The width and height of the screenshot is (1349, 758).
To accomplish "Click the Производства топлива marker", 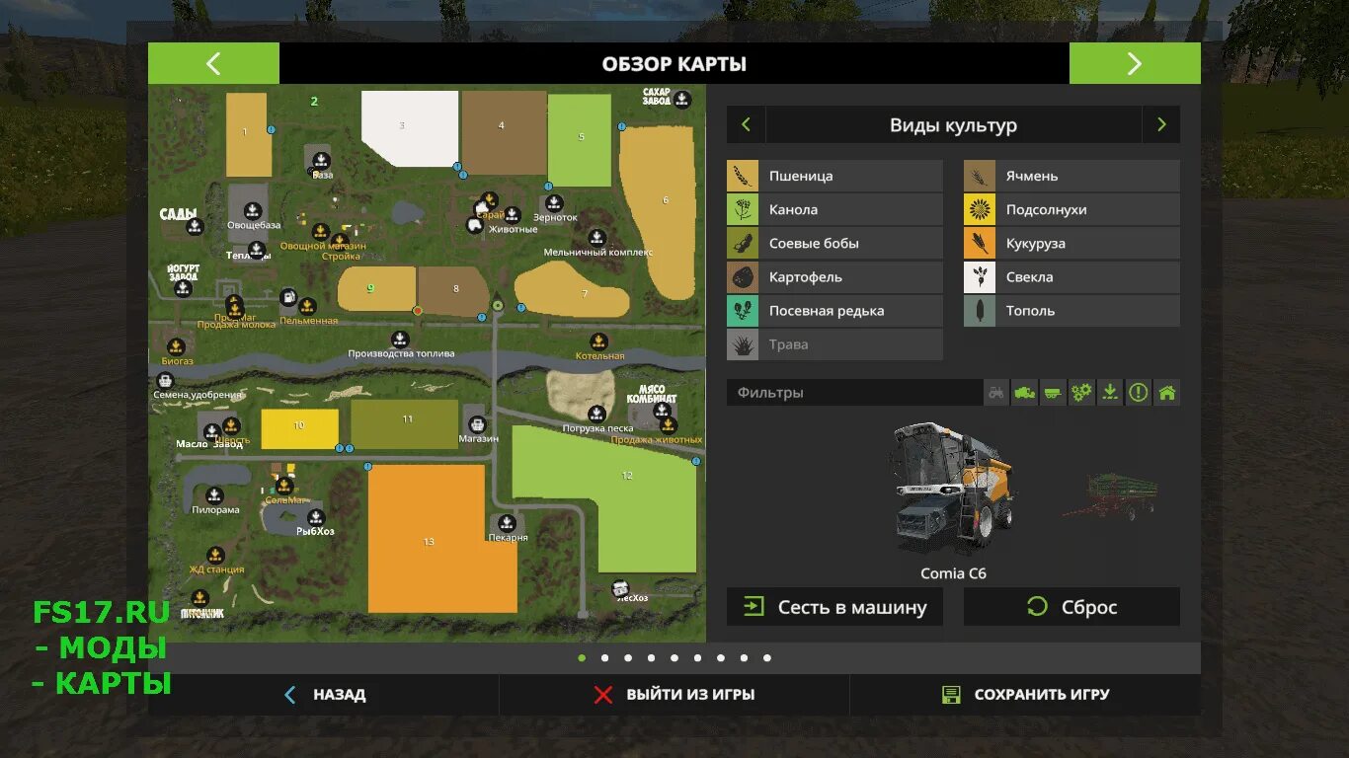I will (399, 339).
